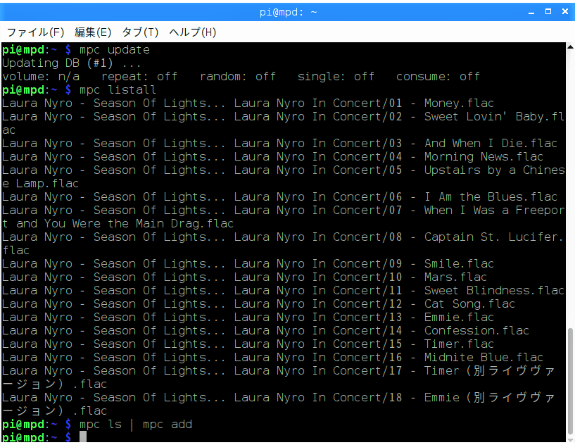Screen dimensions: 575x445
Task: Click the '14 - Confession.flac' entry
Action: pos(459,330)
